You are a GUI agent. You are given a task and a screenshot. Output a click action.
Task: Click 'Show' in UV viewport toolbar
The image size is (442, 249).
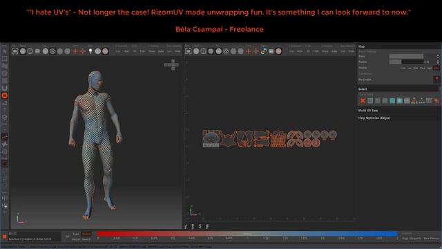[325, 51]
